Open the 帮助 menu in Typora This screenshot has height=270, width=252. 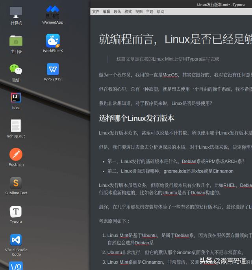point(161,11)
